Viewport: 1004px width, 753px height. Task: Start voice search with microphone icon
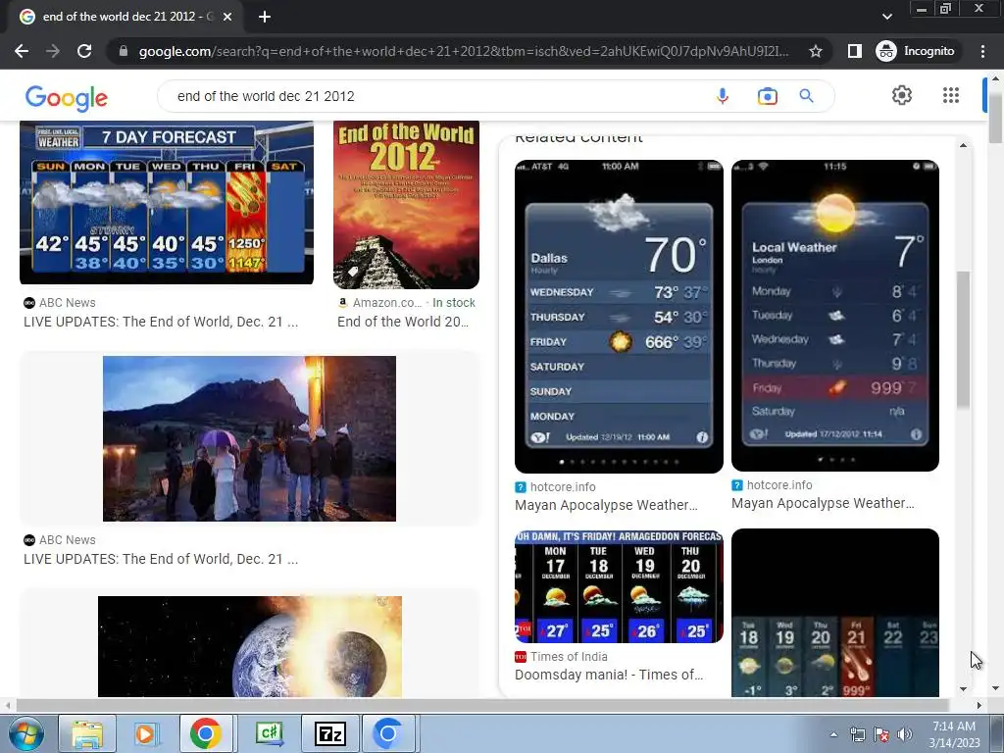pyautogui.click(x=723, y=96)
